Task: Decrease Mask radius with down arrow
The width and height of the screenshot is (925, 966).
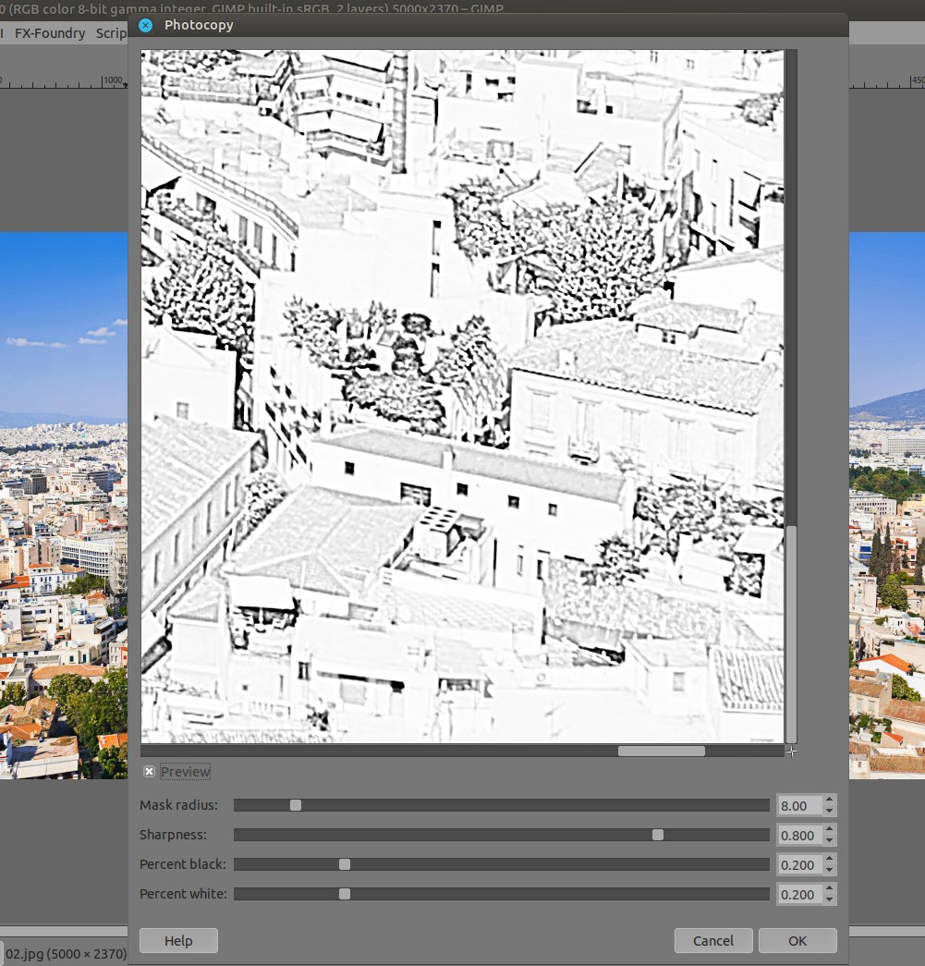Action: click(829, 811)
